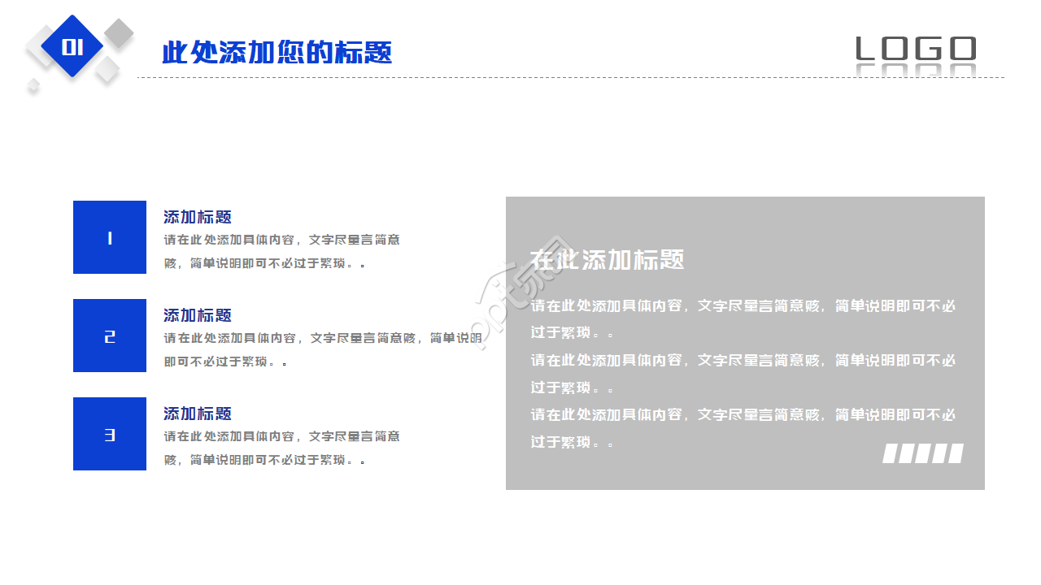Image resolution: width=1041 pixels, height=585 pixels.
Task: Select the blue square labeled 3
Action: pos(109,434)
